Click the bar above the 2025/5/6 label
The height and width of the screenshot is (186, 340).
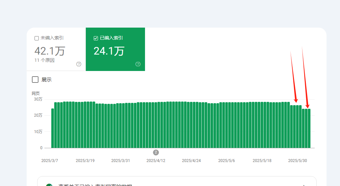tap(227, 125)
